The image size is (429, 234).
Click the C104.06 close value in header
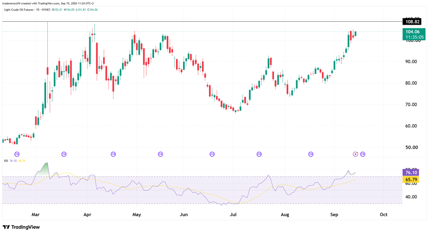coord(92,10)
